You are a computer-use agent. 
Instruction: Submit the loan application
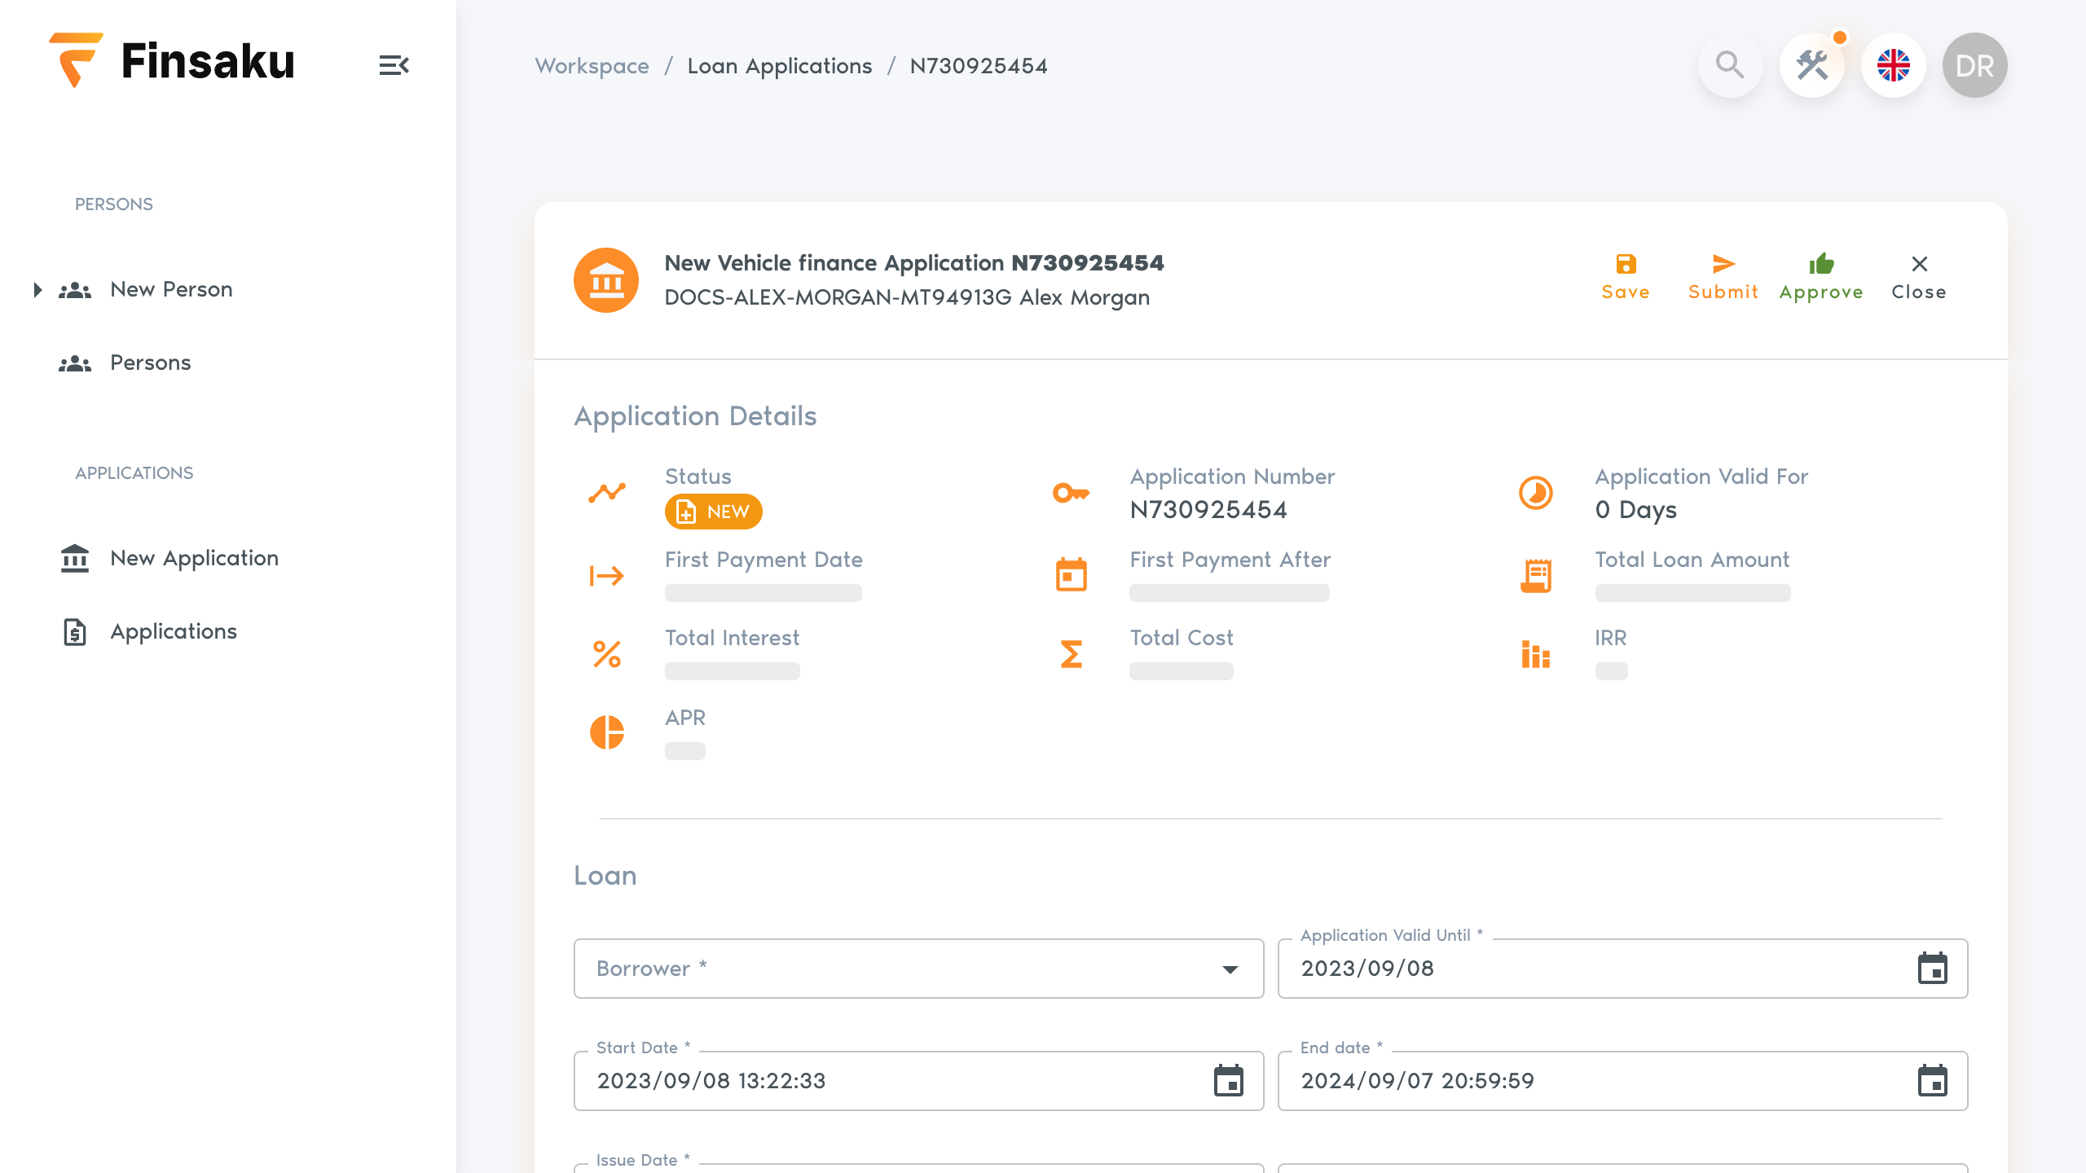[1723, 278]
